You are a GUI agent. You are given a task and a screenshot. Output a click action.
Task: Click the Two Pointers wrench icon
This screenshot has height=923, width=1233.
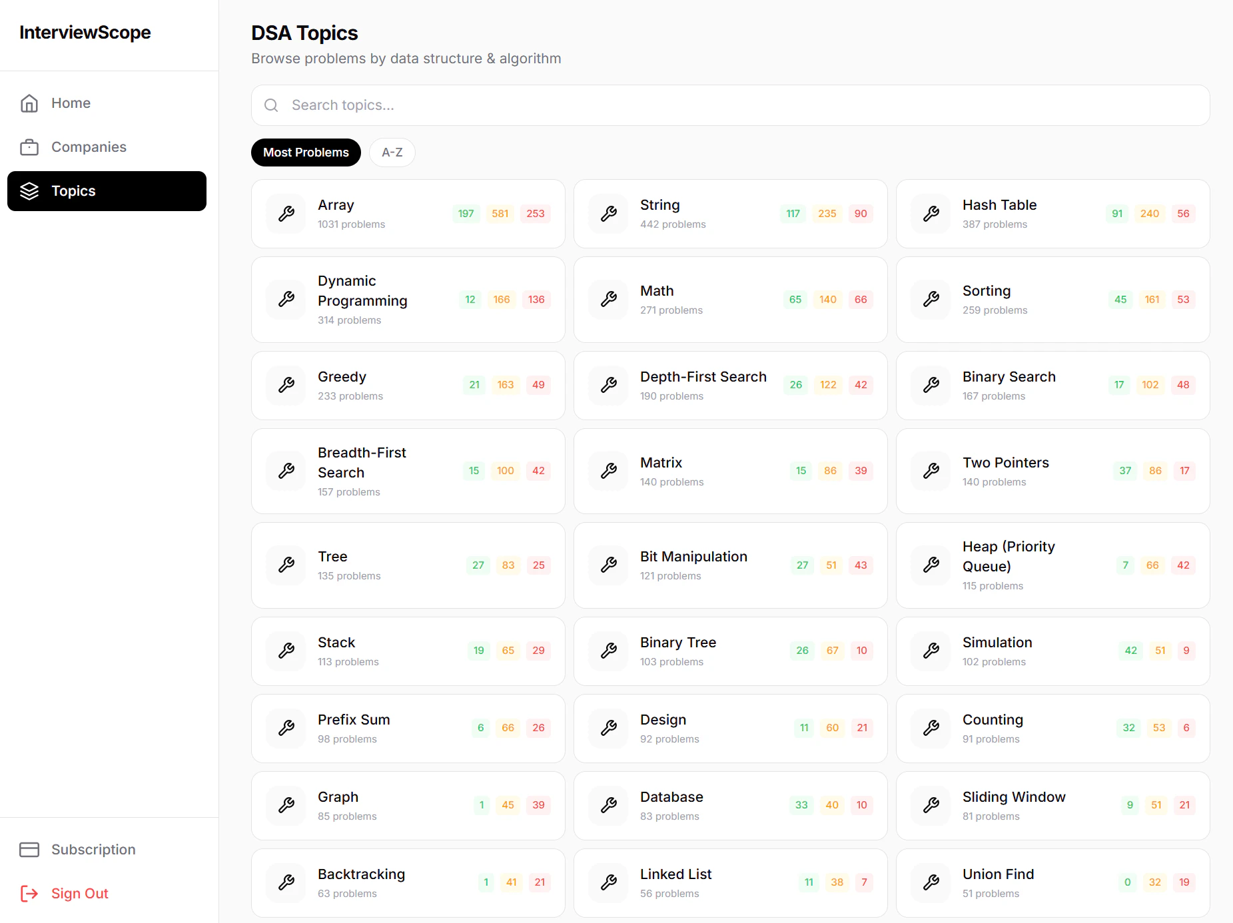coord(931,471)
